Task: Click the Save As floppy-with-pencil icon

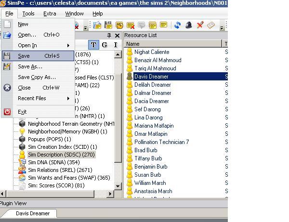Action: (x=7, y=66)
